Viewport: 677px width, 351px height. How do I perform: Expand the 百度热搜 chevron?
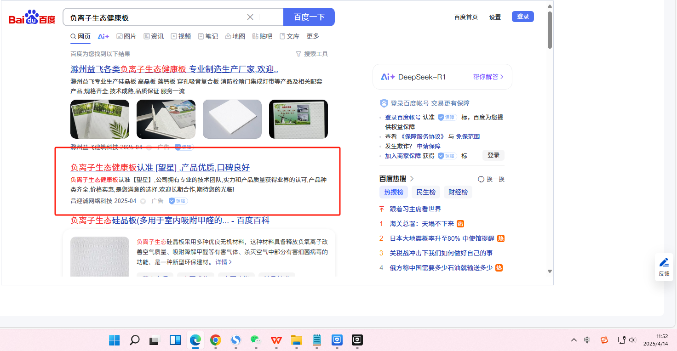pyautogui.click(x=412, y=179)
